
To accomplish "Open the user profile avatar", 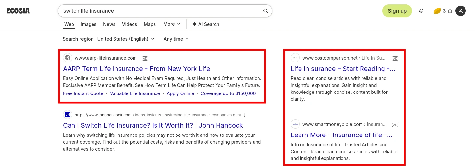I will coord(461,11).
